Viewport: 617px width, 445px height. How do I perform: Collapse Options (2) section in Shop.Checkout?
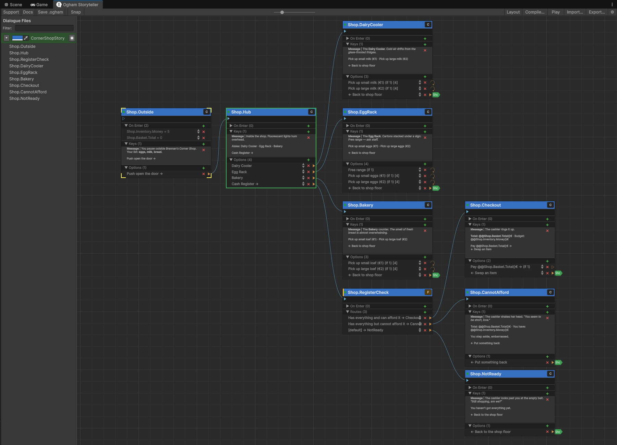coord(470,261)
